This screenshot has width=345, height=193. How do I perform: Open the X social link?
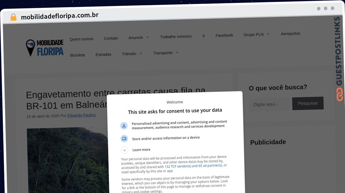click(x=204, y=36)
